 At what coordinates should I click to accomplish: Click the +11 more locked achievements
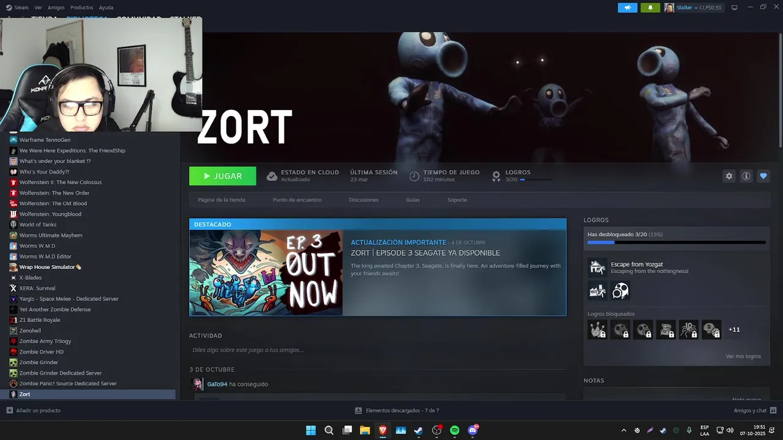click(734, 329)
